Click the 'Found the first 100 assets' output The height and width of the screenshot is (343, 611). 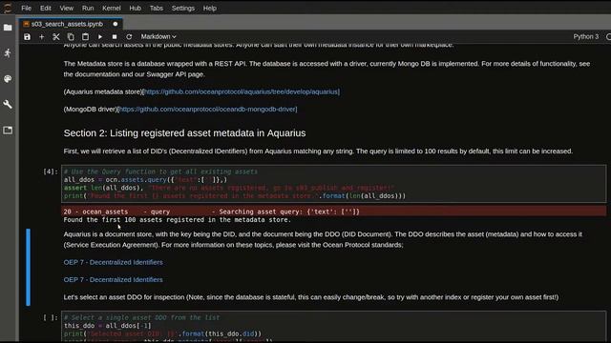pos(178,220)
